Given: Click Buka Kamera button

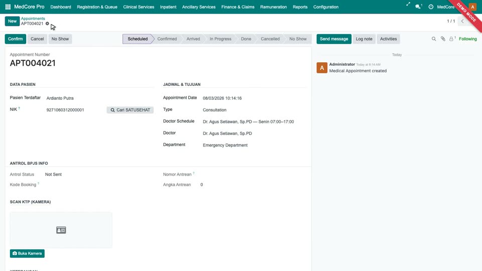Looking at the screenshot, I should click(27, 253).
